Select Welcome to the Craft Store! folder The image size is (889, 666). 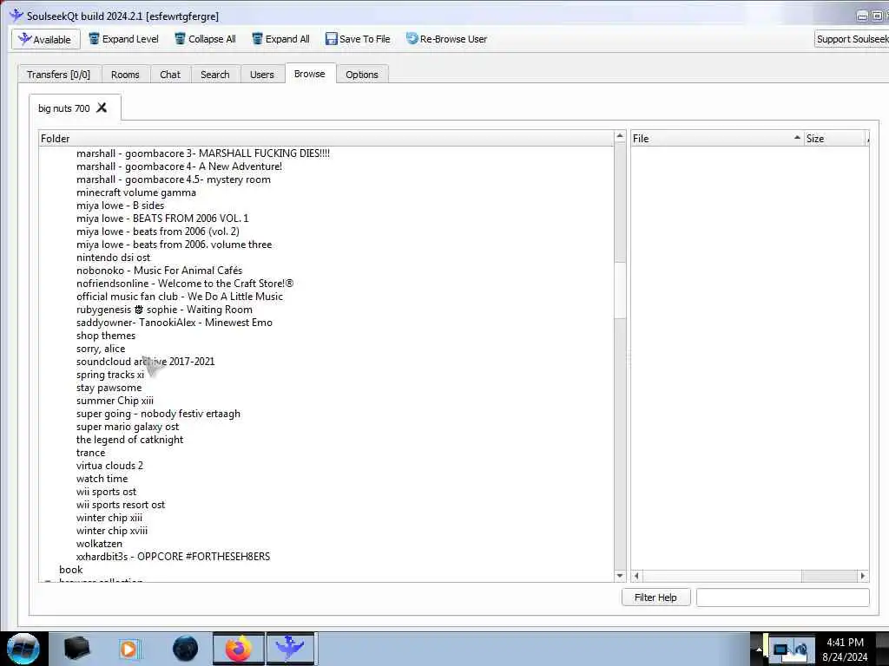pyautogui.click(x=185, y=284)
